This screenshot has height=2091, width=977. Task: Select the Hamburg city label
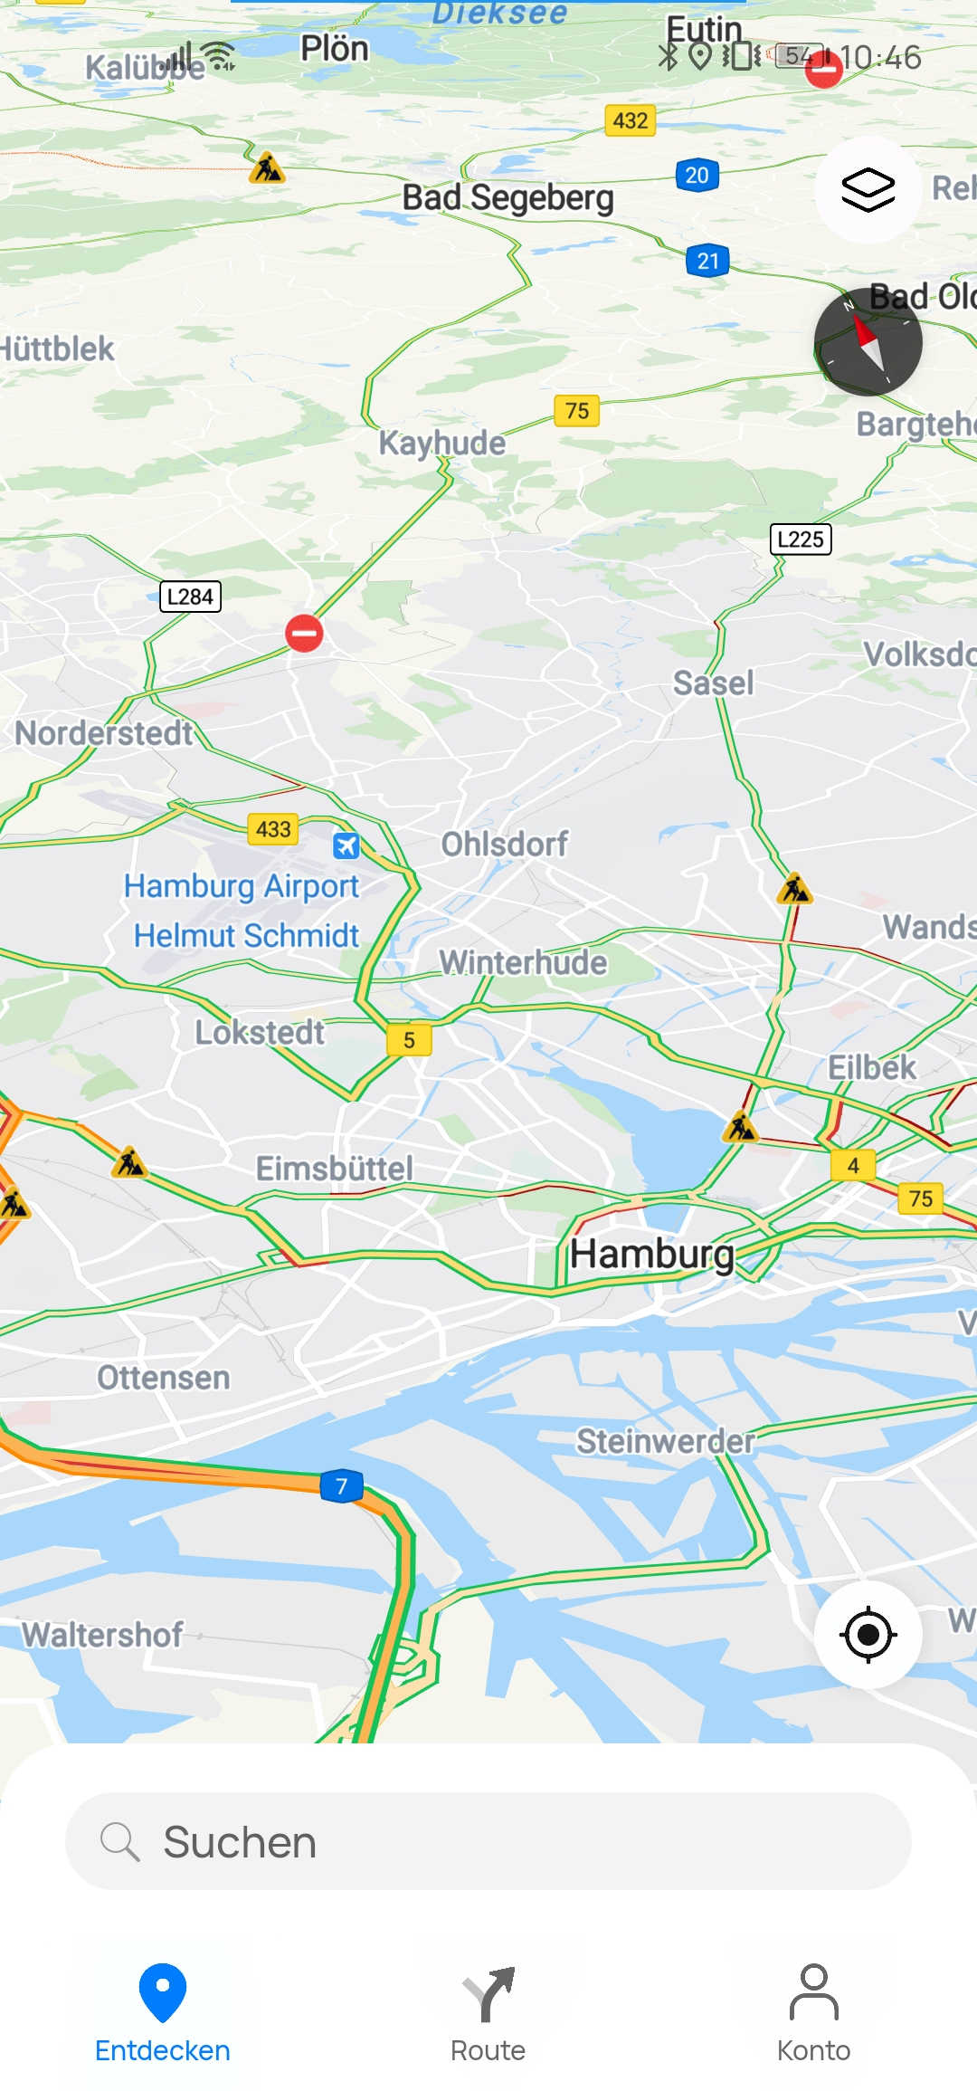[x=651, y=1254]
